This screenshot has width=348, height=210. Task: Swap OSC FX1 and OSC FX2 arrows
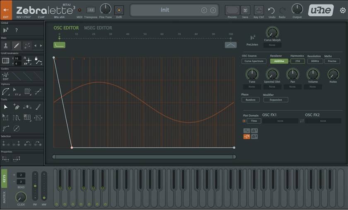pyautogui.click(x=302, y=121)
